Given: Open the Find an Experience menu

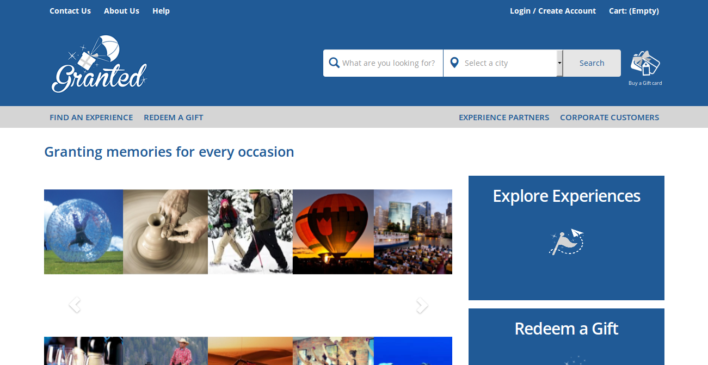Looking at the screenshot, I should [91, 117].
